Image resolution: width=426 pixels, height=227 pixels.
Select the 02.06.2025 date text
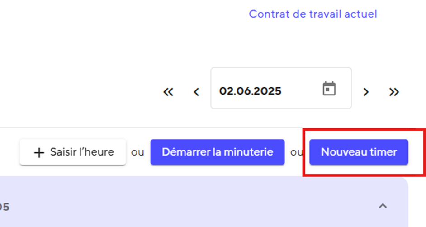click(250, 91)
